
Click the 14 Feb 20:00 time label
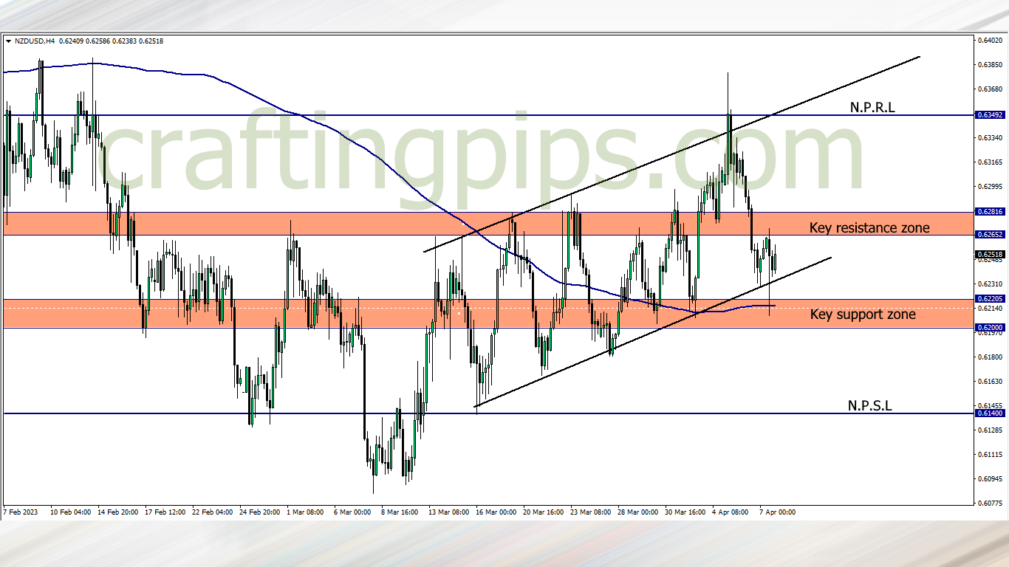tap(118, 512)
